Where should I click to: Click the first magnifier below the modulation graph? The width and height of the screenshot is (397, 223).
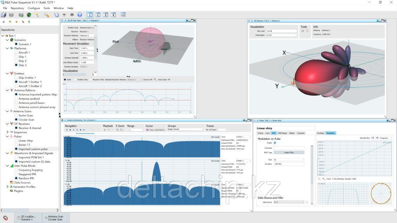[319, 179]
